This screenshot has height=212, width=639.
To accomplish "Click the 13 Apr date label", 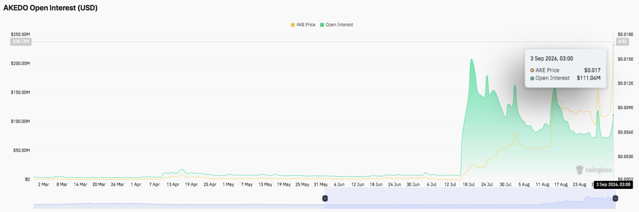I will (173, 184).
